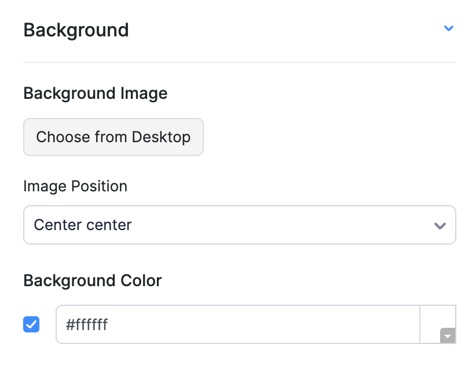Select the Center center option text
Screen dimensions: 476x370
(x=83, y=224)
